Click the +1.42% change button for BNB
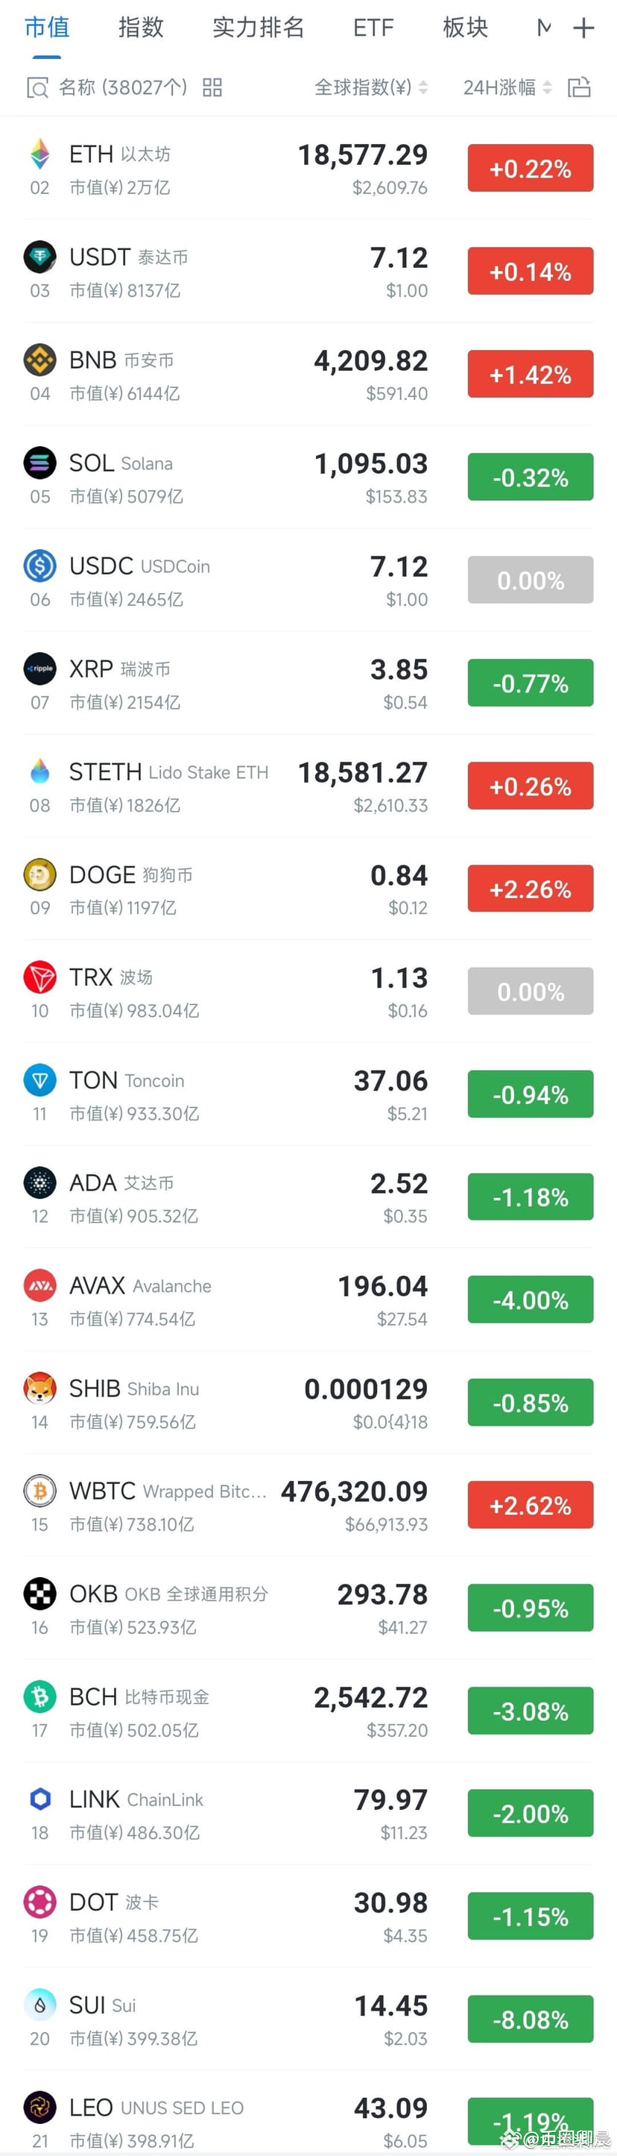The height and width of the screenshot is (2156, 617). pyautogui.click(x=530, y=373)
